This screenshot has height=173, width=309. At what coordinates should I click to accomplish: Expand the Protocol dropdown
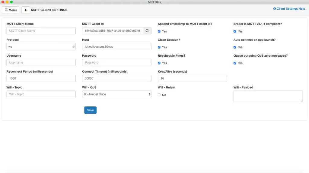click(x=41, y=47)
